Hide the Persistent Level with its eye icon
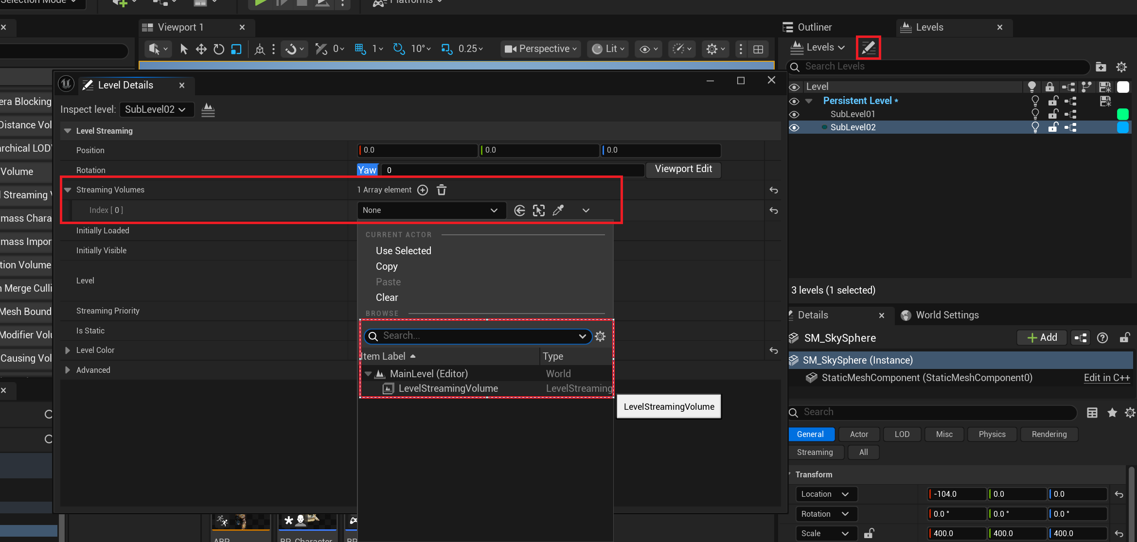 pyautogui.click(x=794, y=101)
